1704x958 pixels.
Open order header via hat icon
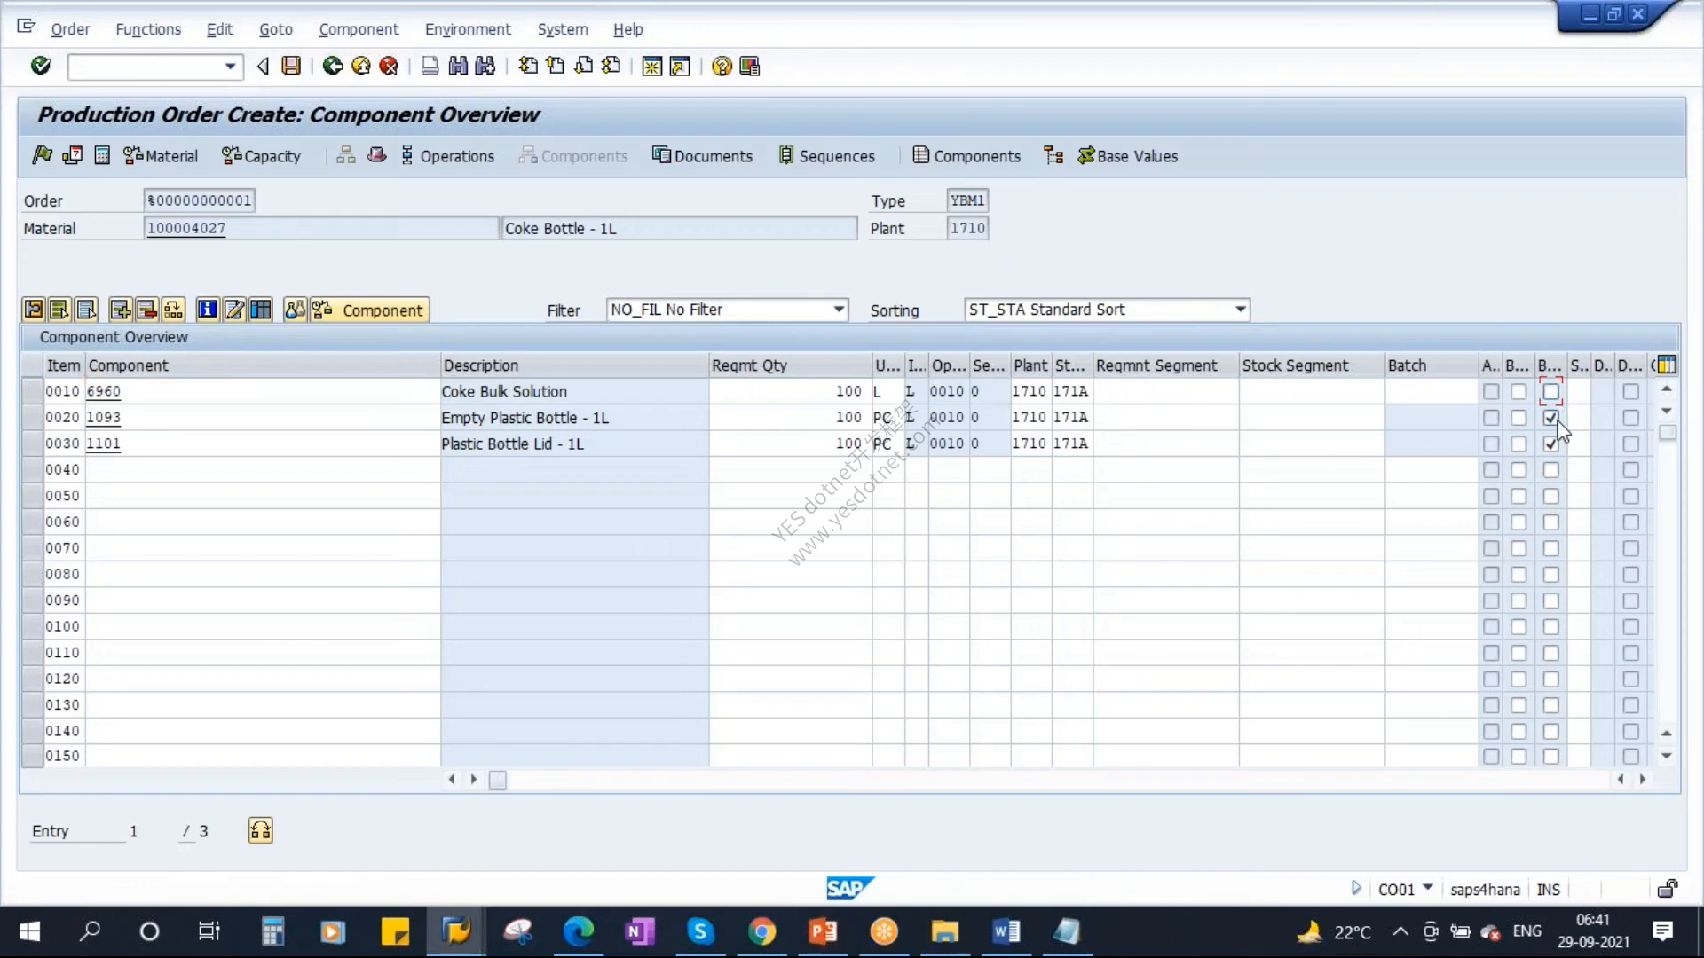coord(376,155)
